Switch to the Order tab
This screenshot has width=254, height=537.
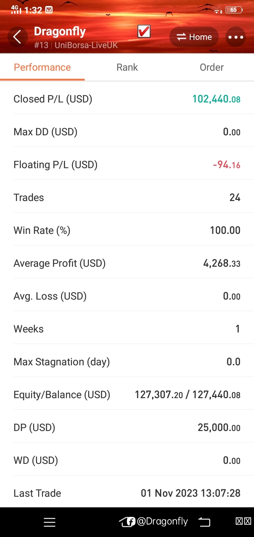[x=212, y=67]
